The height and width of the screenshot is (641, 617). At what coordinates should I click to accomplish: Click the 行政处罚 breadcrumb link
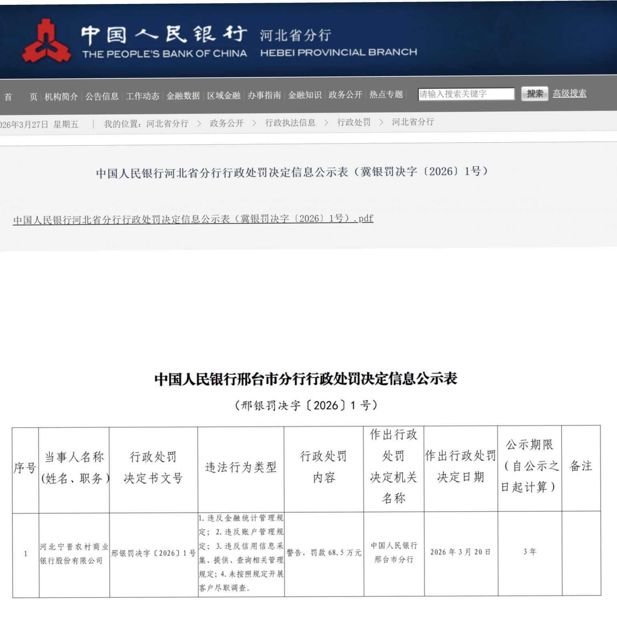(354, 122)
